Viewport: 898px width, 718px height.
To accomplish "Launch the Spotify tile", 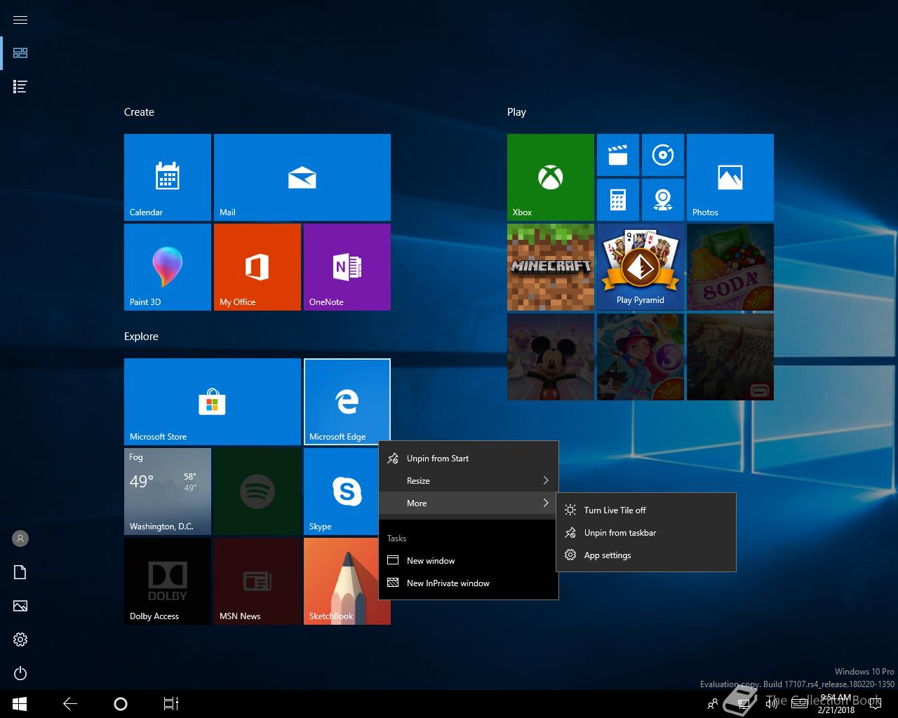I will [257, 492].
